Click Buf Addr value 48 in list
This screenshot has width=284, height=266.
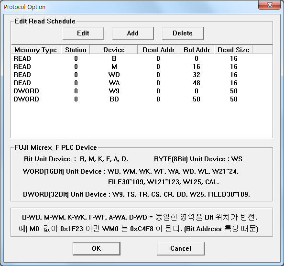click(x=197, y=83)
